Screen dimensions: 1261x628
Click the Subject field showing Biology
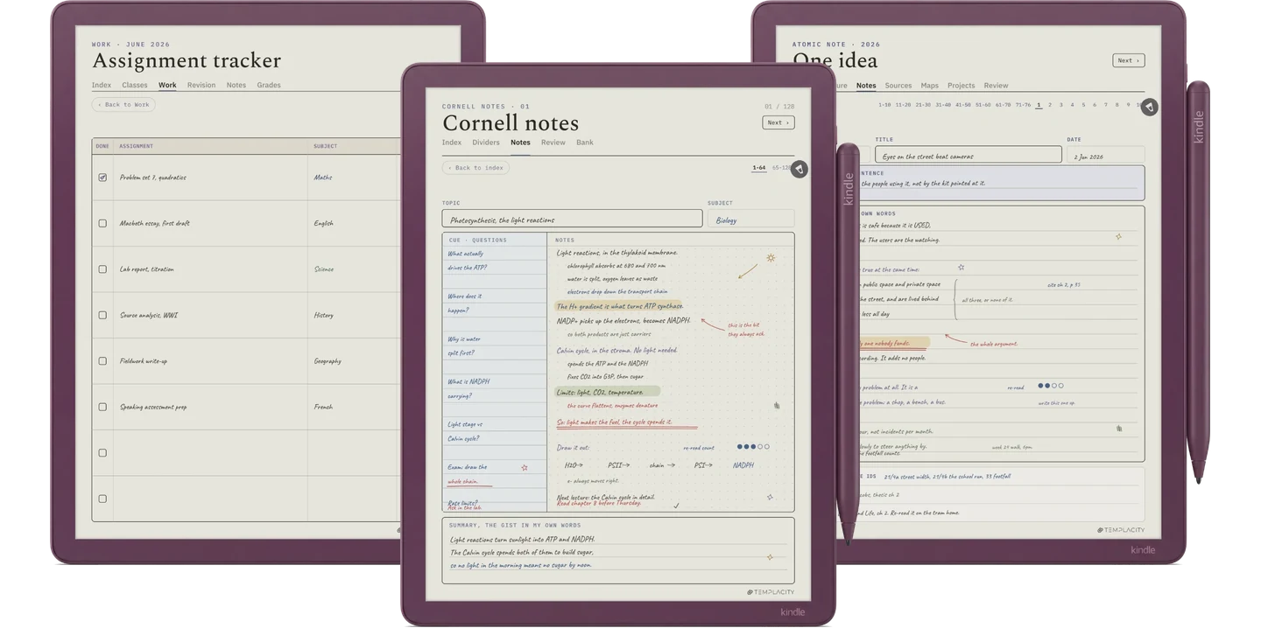[x=750, y=219]
